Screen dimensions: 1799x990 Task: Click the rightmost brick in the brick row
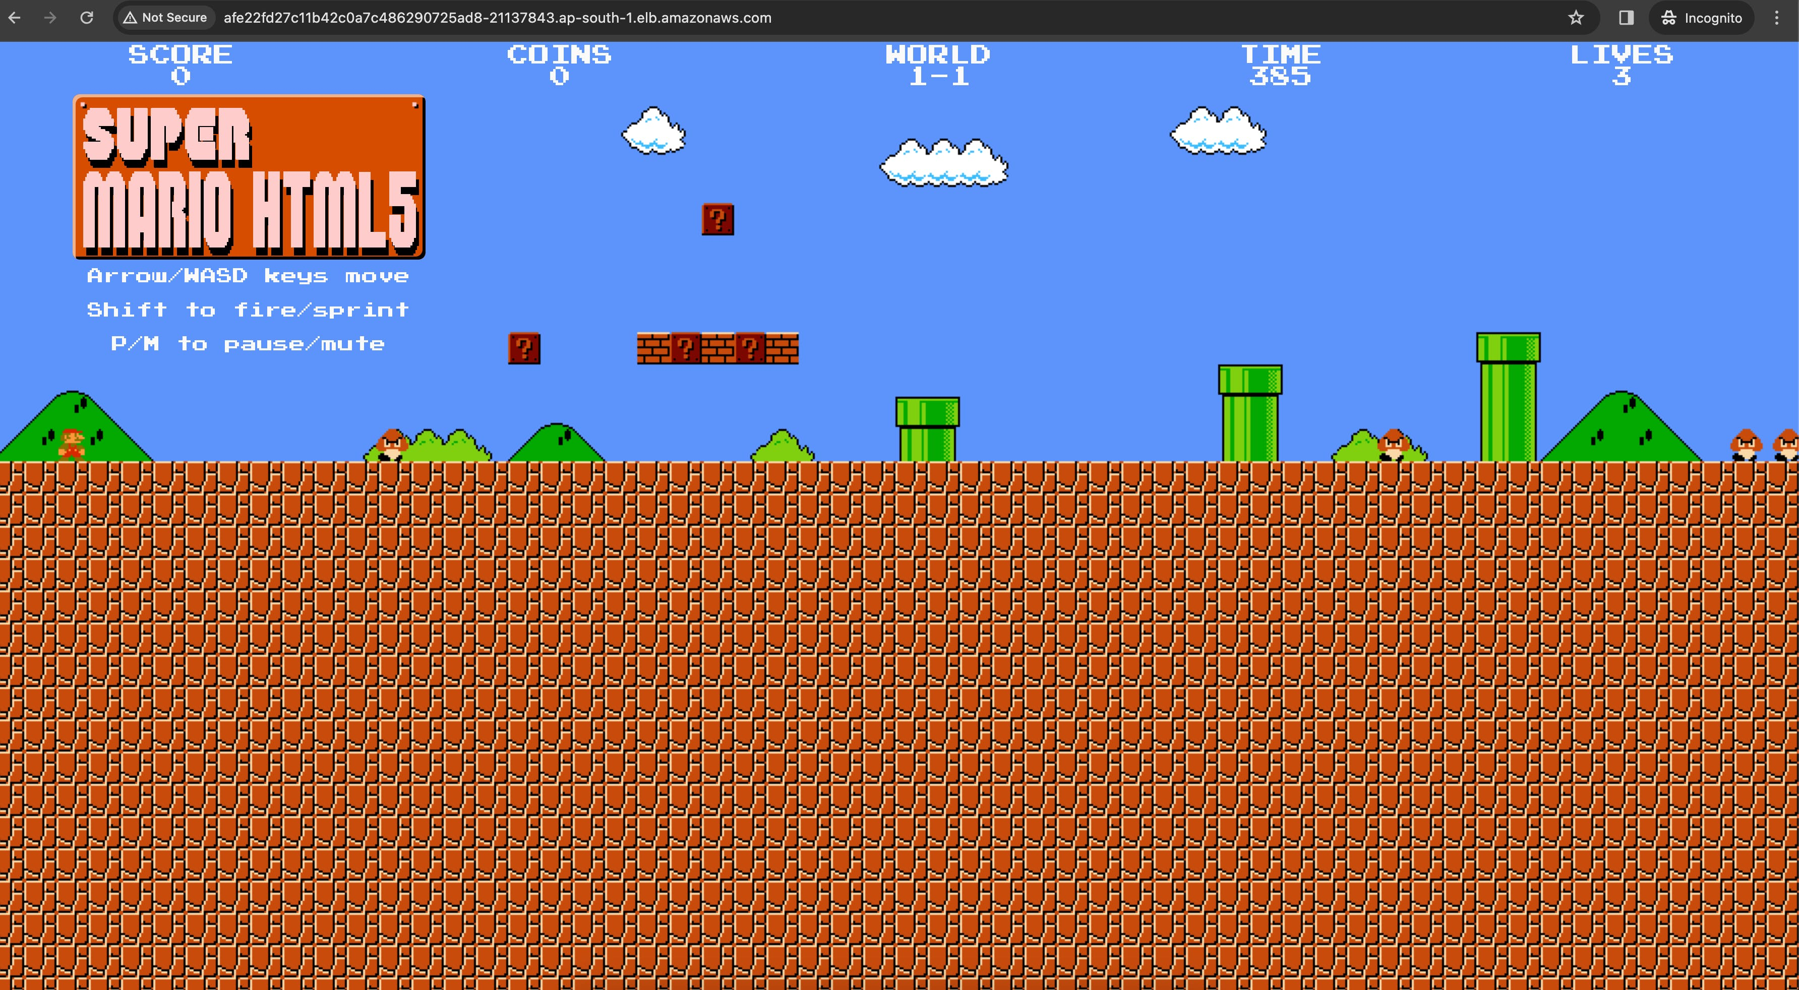click(782, 348)
